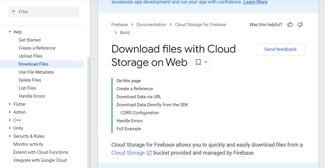Click Cloud Storage for Firebase breadcrumb
Viewport: 325px width, 168px height.
pos(201,25)
